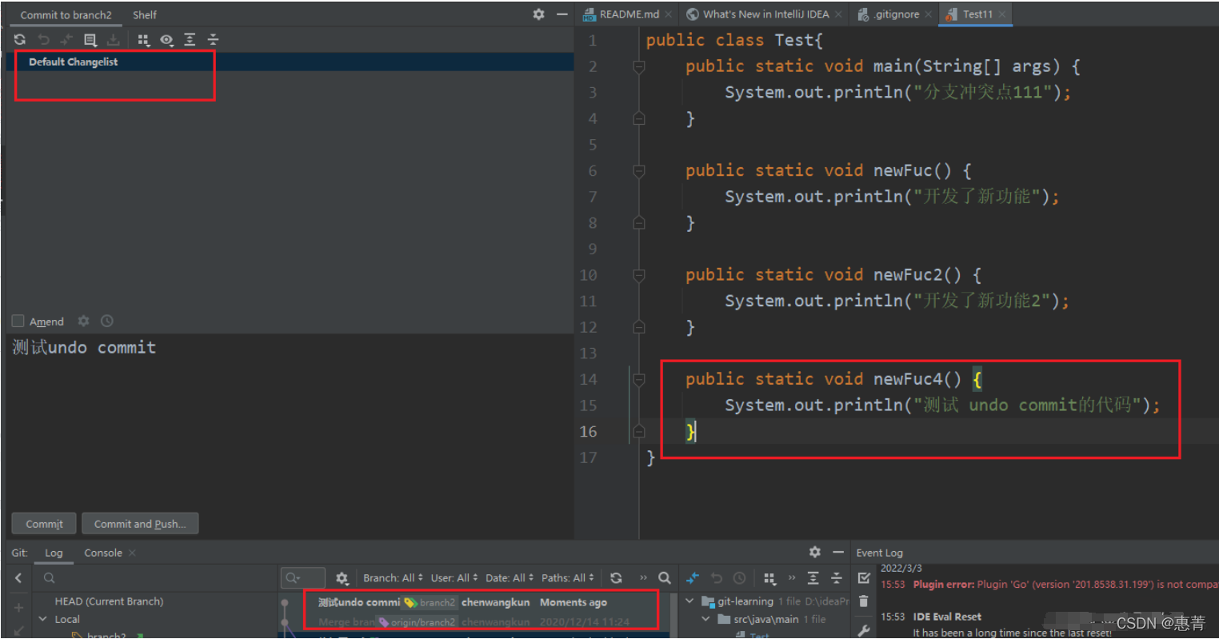The width and height of the screenshot is (1219, 639).
Task: Toggle mark all as read in Event Log
Action: pos(864,577)
